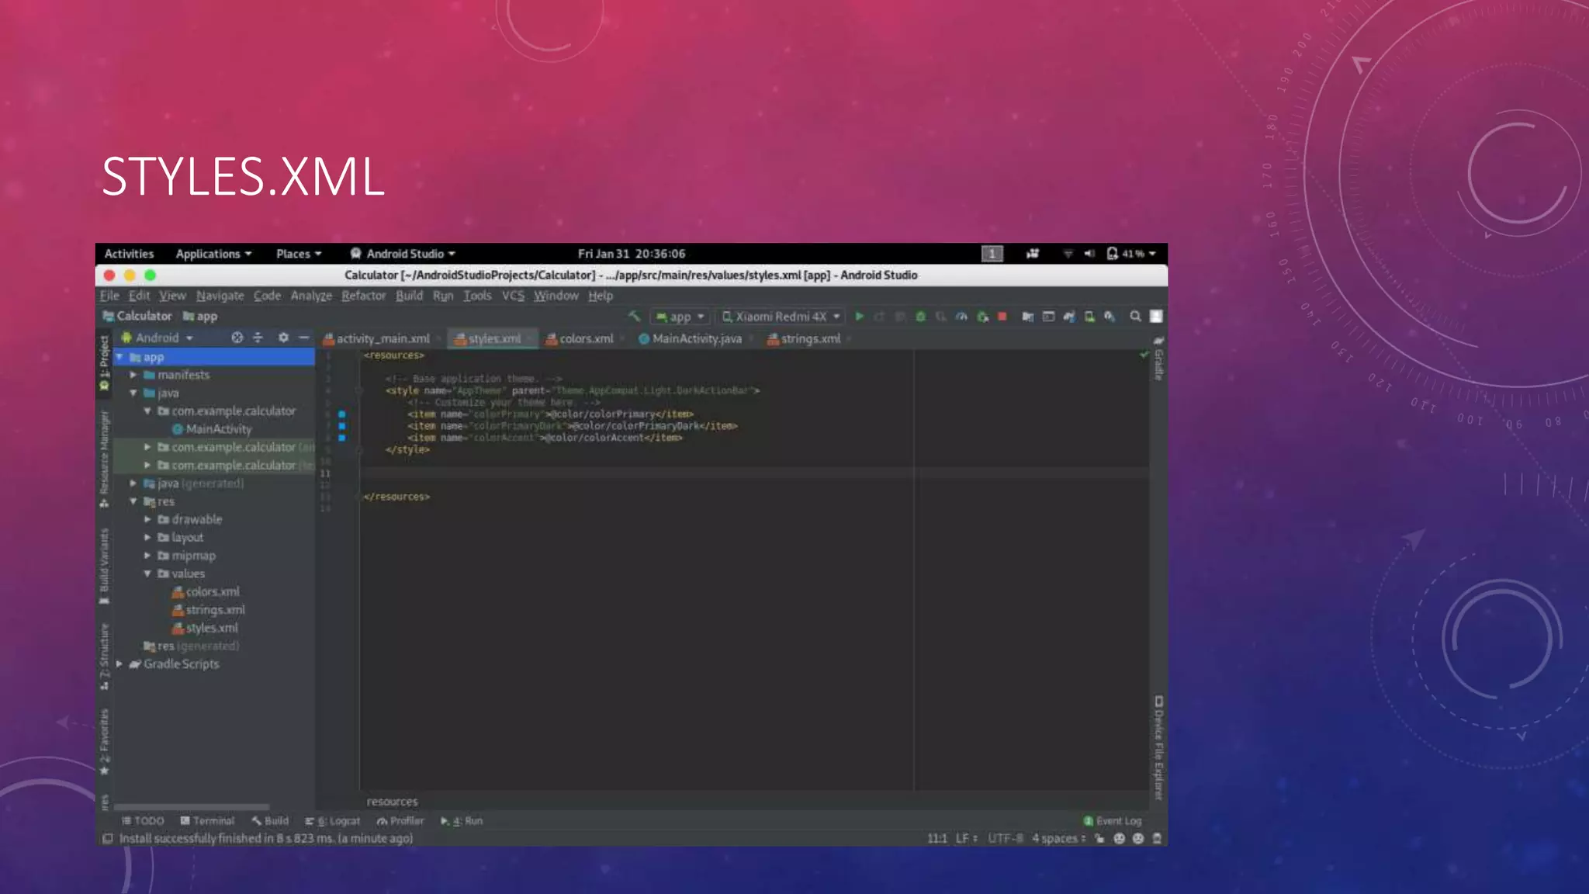Click the Debug app bug icon
This screenshot has width=1589, height=894.
point(920,317)
